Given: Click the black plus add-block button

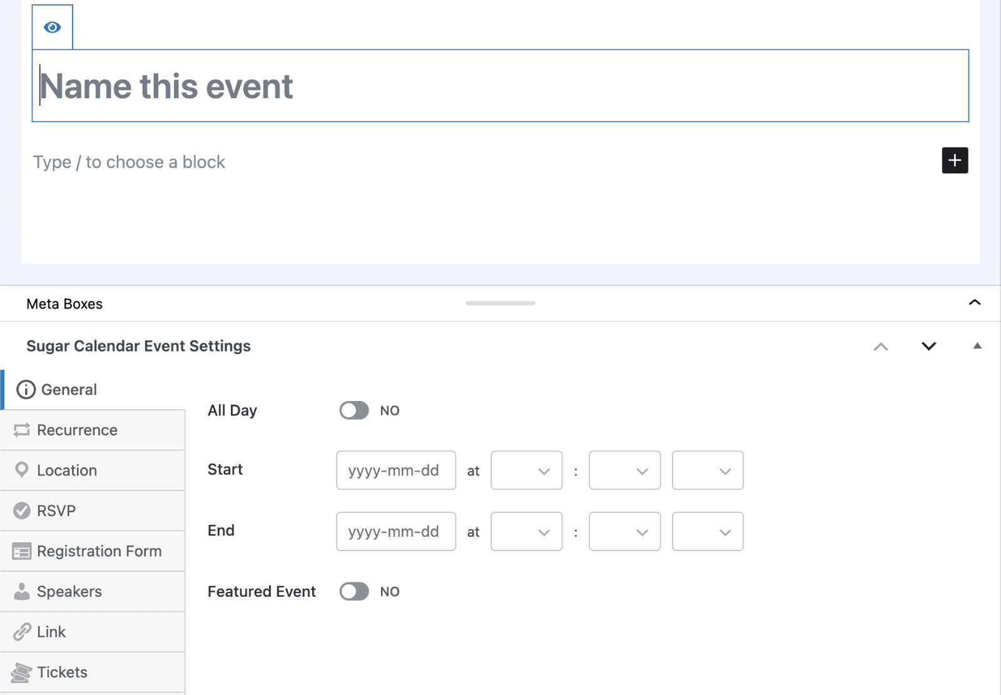Looking at the screenshot, I should (x=955, y=161).
